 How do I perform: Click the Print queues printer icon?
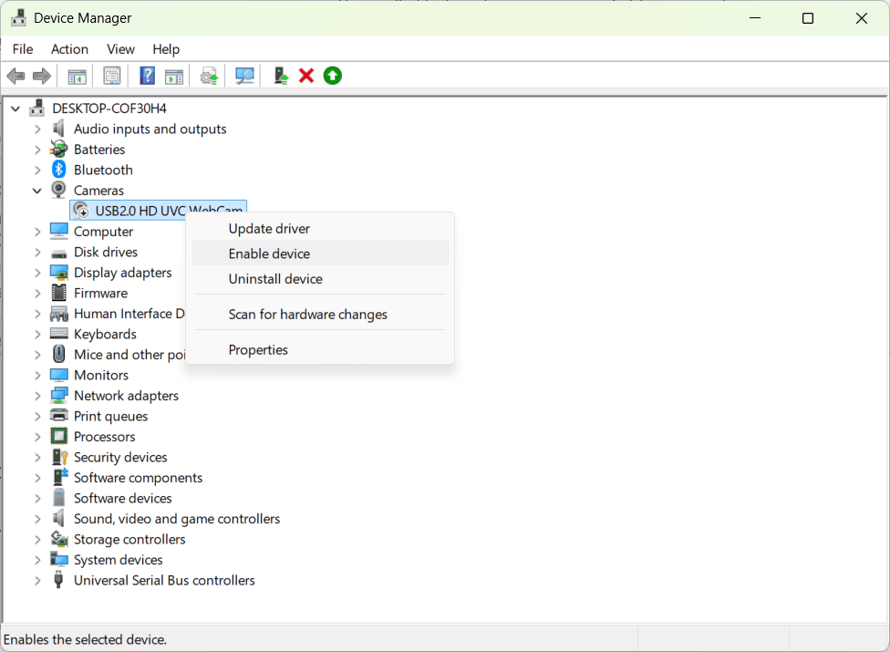[x=58, y=416]
